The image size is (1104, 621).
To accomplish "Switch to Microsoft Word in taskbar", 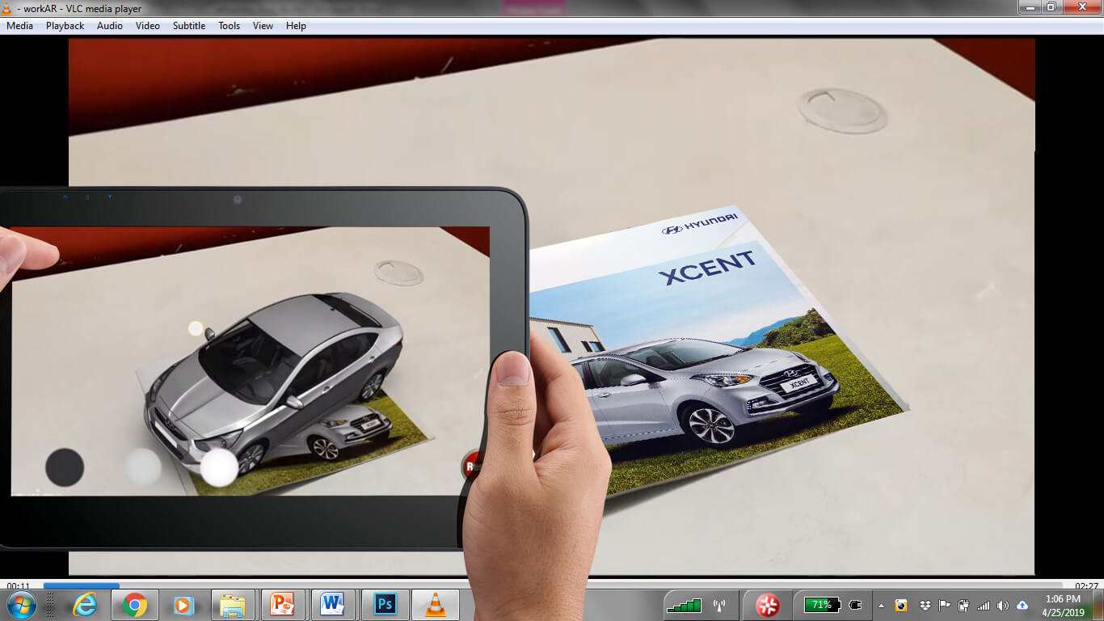I will [332, 605].
